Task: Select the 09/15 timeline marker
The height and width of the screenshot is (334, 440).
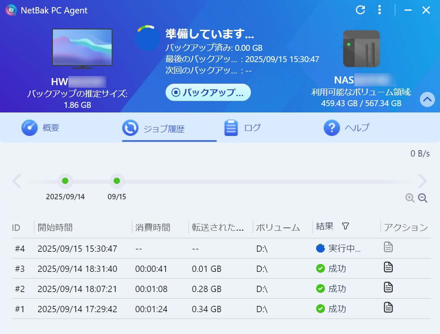Action: pyautogui.click(x=117, y=181)
